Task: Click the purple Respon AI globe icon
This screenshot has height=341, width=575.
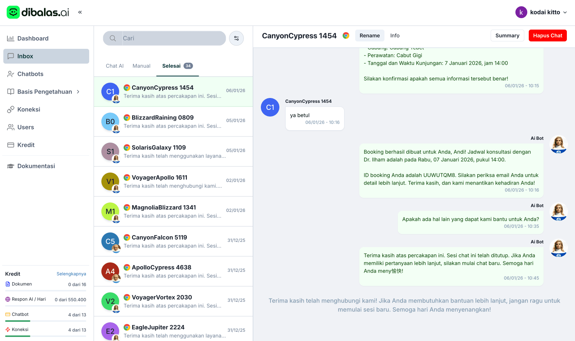Action: click(7, 299)
